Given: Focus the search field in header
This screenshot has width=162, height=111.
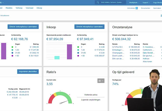Looking at the screenshot, I should click(110, 2).
